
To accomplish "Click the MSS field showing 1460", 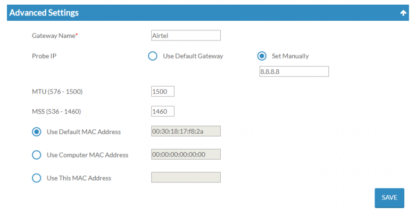I will pos(163,111).
